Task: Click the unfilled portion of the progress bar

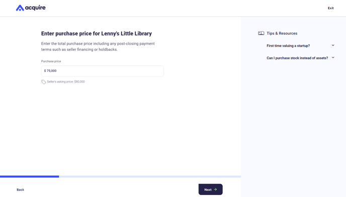Action: (x=150, y=176)
